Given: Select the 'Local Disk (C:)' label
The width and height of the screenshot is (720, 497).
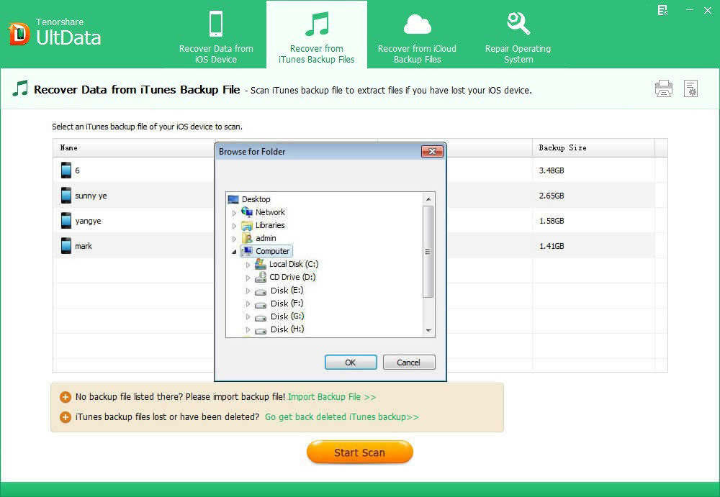Looking at the screenshot, I should coord(294,264).
